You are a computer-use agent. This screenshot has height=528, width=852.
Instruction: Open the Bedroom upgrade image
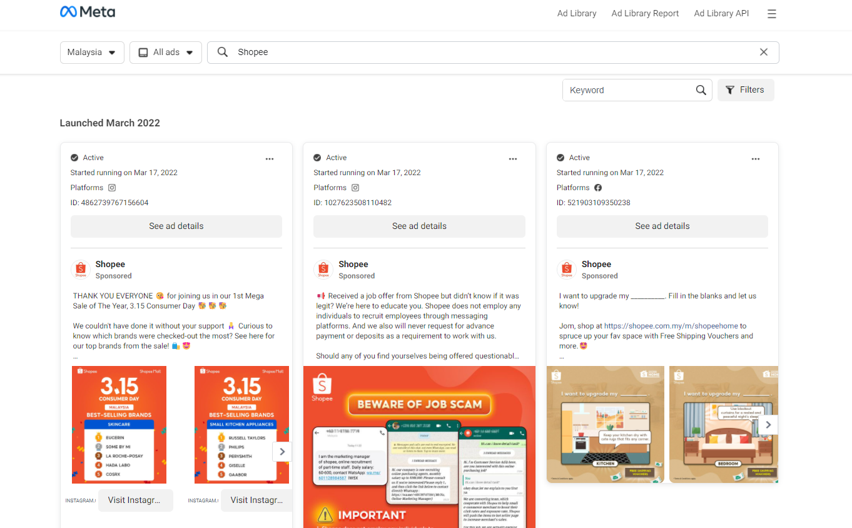pyautogui.click(x=724, y=425)
